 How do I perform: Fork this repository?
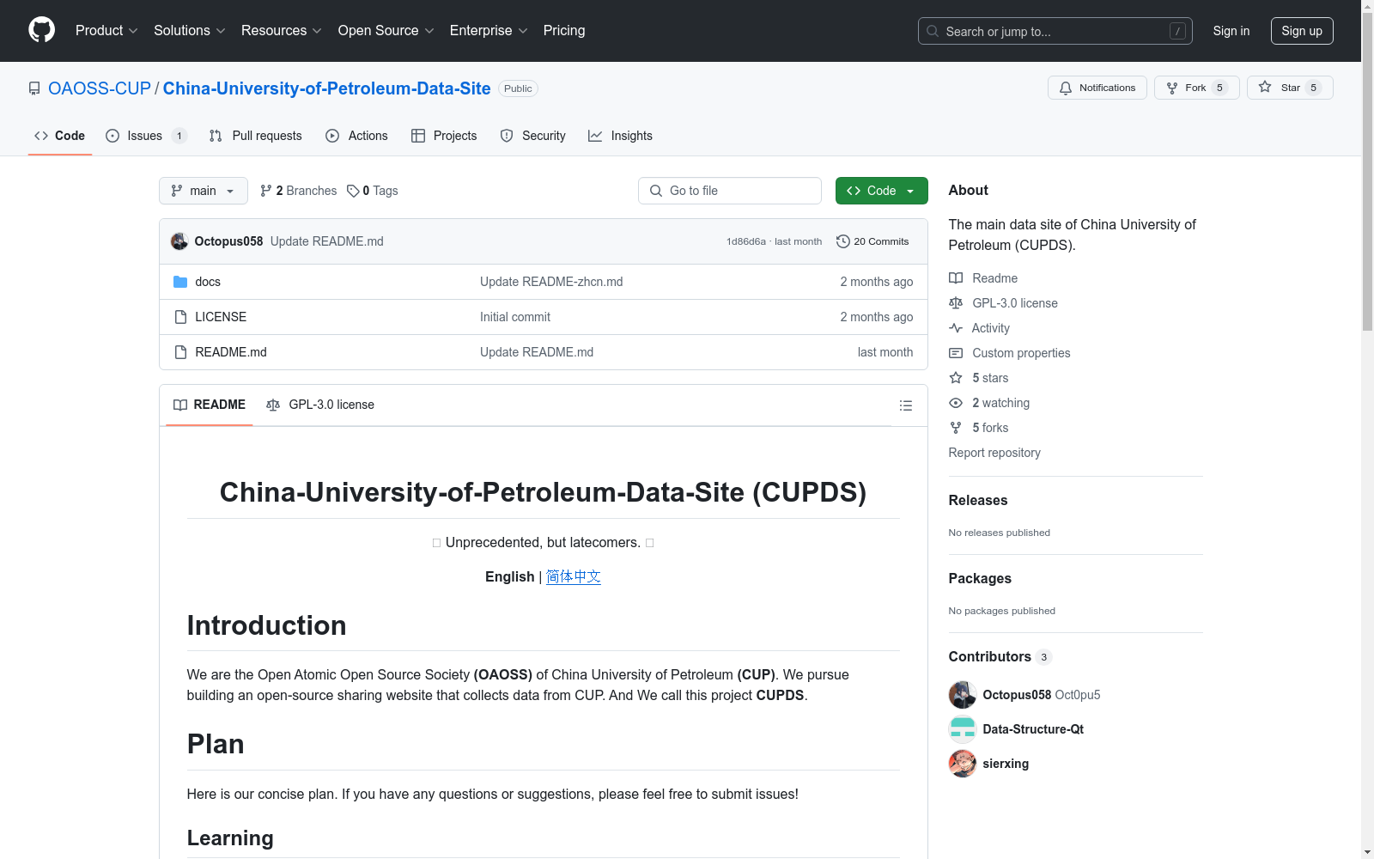[1196, 88]
